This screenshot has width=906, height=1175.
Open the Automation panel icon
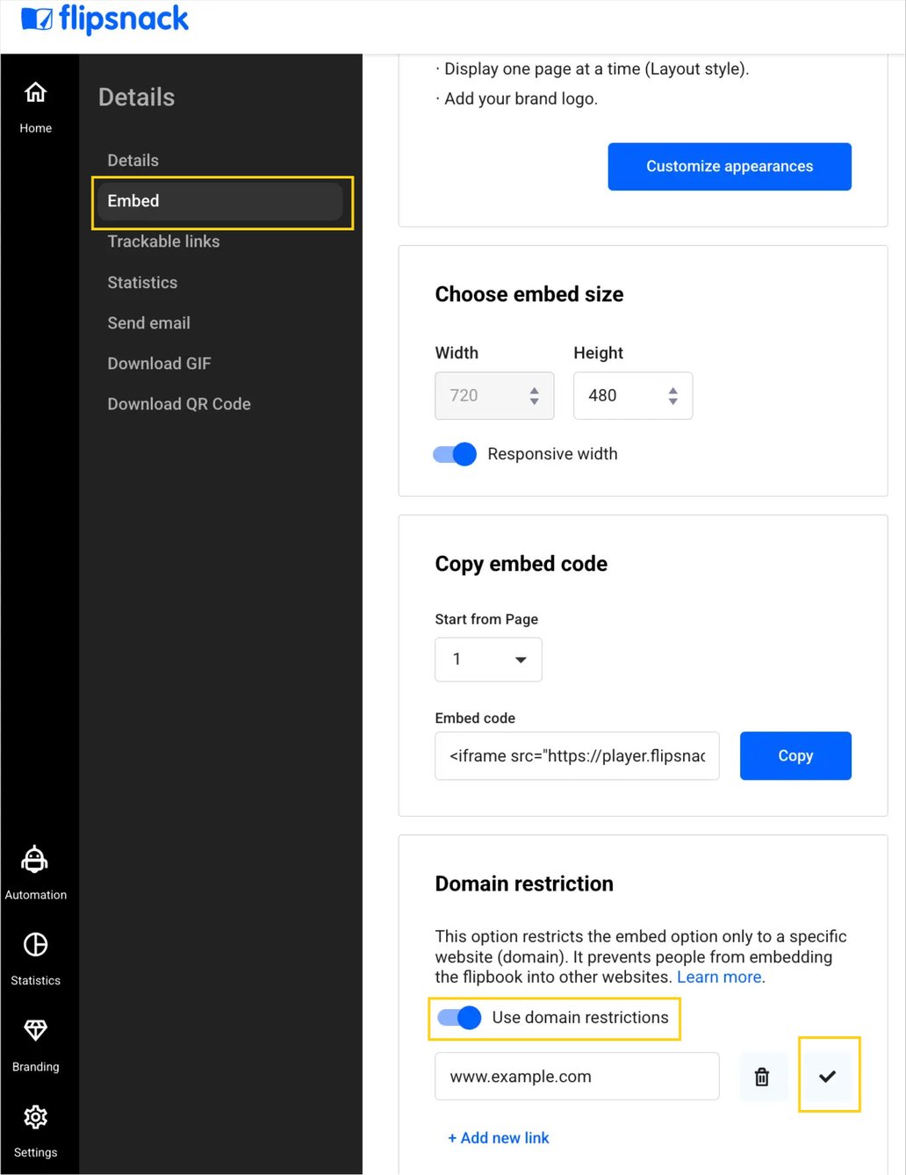tap(35, 860)
